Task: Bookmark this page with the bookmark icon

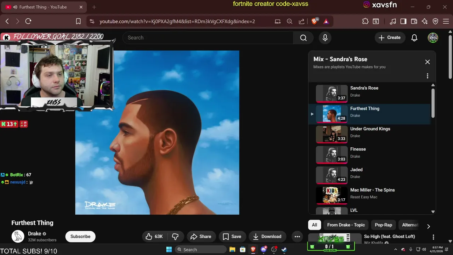Action: [79, 21]
